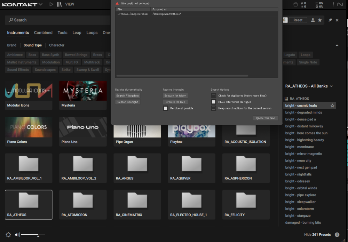The height and width of the screenshot is (242, 348).
Task: Open the Mysteria instrument thumbnail
Action: pos(83,95)
